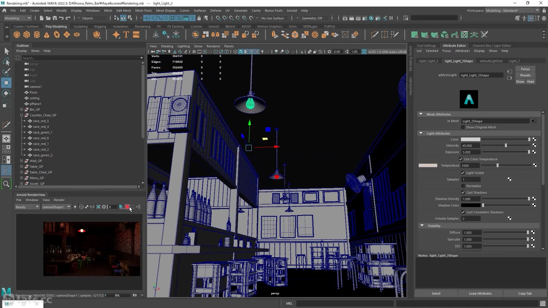Click the Intensity slider handle
The width and height of the screenshot is (548, 308).
tap(506, 145)
